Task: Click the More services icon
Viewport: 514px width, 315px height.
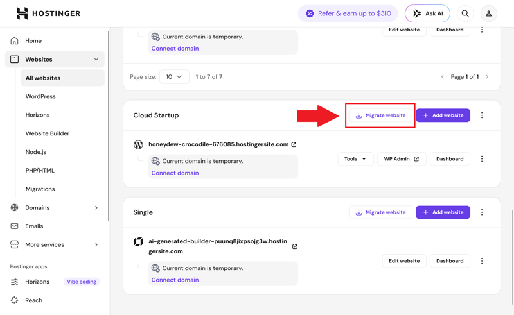Action: pos(14,244)
